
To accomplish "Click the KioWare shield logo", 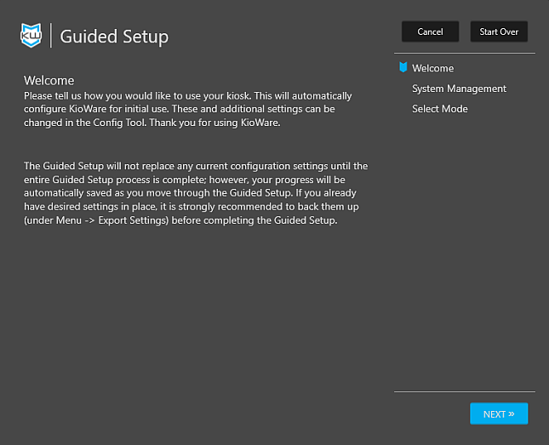I will point(31,36).
